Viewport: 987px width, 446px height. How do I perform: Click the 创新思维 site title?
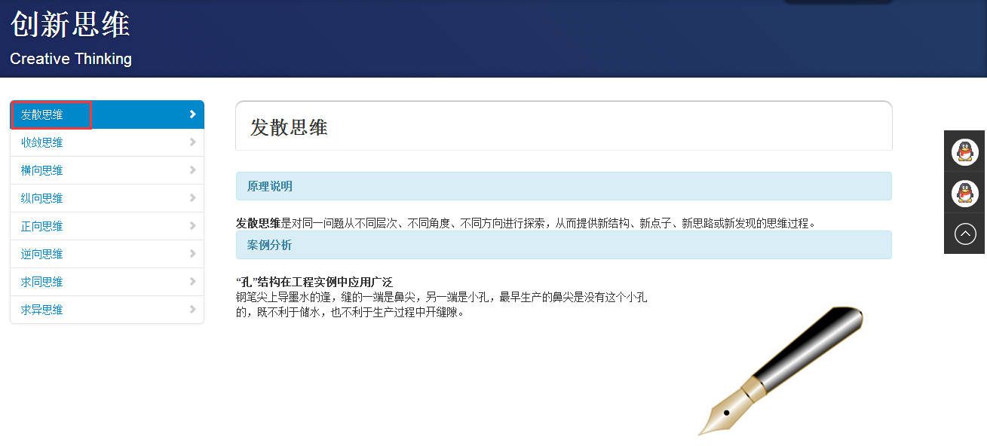(x=70, y=24)
